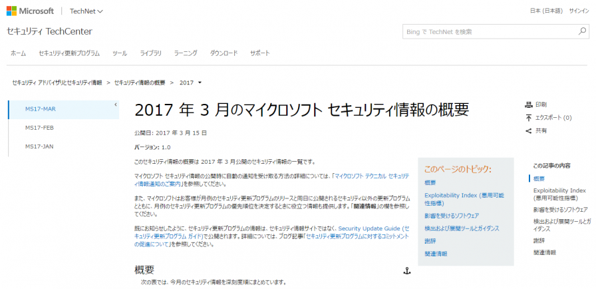Open the ツール menu item
Screen dimensions: 596x289
(x=120, y=53)
